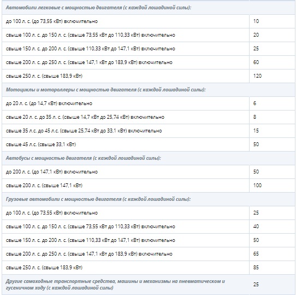296x295 pixels.
Task: Click rate value 8 for motorcycles
Action: click(x=254, y=117)
